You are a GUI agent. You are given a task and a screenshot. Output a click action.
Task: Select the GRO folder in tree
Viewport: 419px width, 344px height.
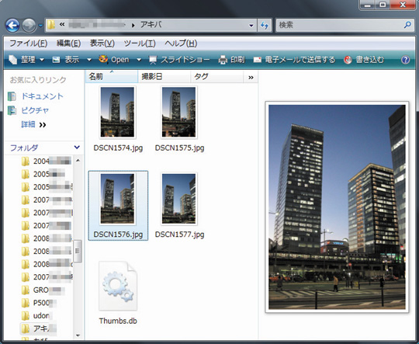click(x=43, y=290)
